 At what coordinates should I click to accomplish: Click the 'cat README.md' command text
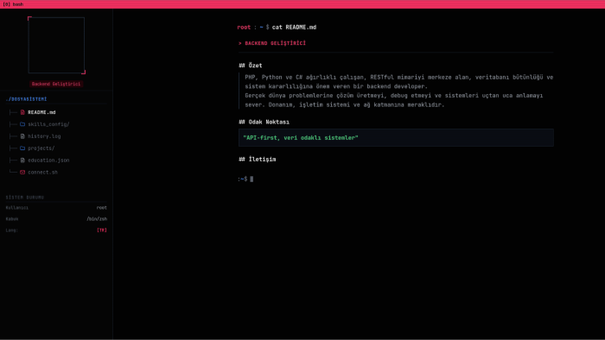point(294,28)
